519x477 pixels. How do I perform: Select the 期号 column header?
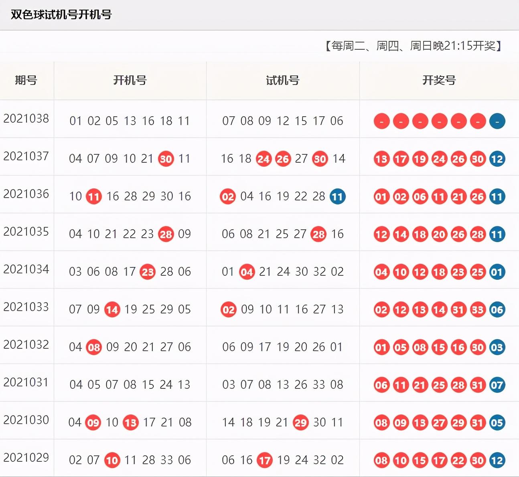click(x=26, y=80)
